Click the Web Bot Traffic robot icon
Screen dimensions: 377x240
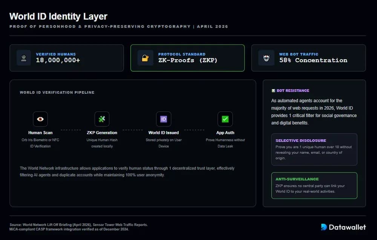[266, 58]
